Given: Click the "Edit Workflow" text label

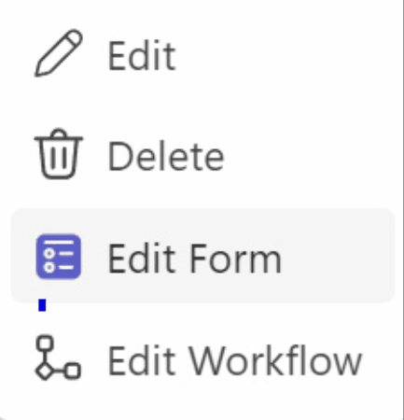Looking at the screenshot, I should 235,360.
